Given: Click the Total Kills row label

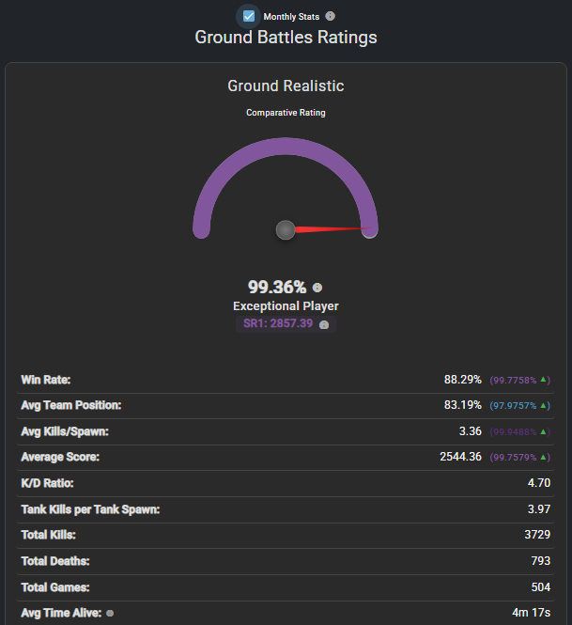Looking at the screenshot, I should (49, 534).
